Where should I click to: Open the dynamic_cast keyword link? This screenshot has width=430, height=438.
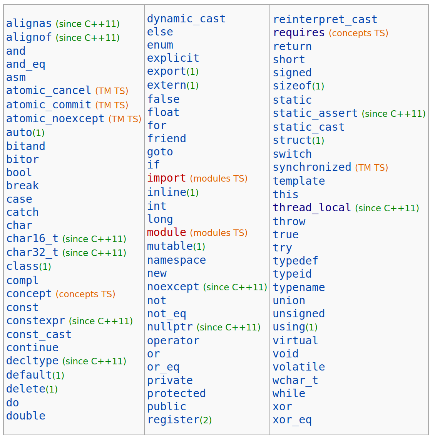pyautogui.click(x=186, y=19)
